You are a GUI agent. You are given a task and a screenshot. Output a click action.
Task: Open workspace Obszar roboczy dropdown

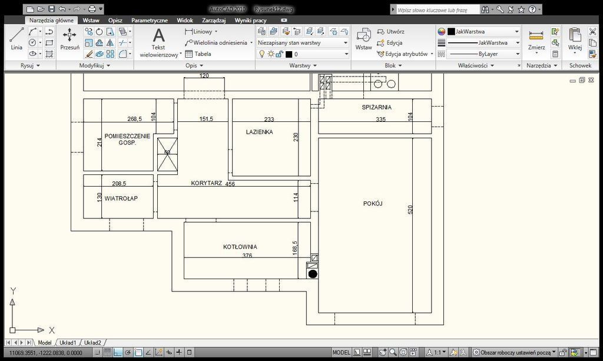[515, 352]
